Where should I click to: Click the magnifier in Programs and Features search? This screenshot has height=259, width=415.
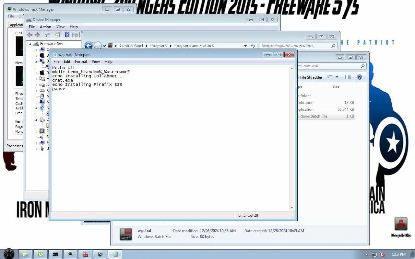[333, 46]
